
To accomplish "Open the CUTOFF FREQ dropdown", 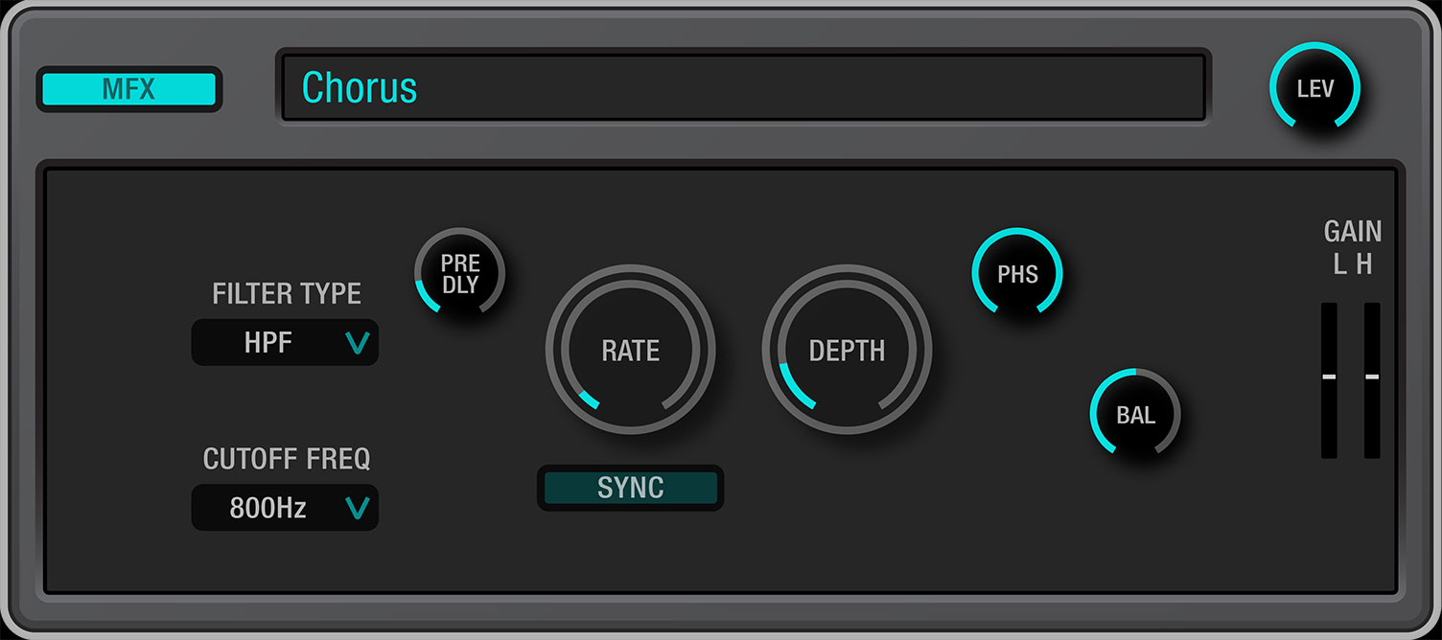I will click(x=285, y=508).
